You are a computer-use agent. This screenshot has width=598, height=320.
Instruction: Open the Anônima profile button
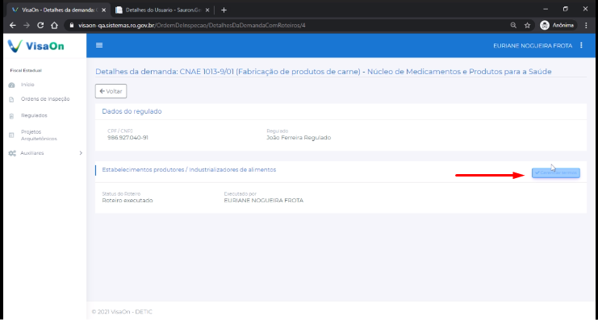click(x=557, y=25)
